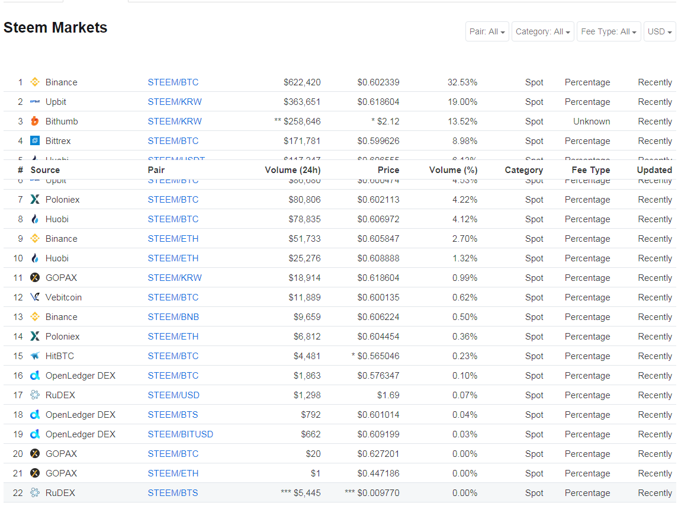Open Bithumb STEEM/KRW pair link
Image resolution: width=678 pixels, height=512 pixels.
(175, 121)
